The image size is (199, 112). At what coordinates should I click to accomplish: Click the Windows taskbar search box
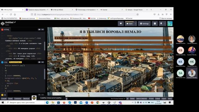(25, 102)
